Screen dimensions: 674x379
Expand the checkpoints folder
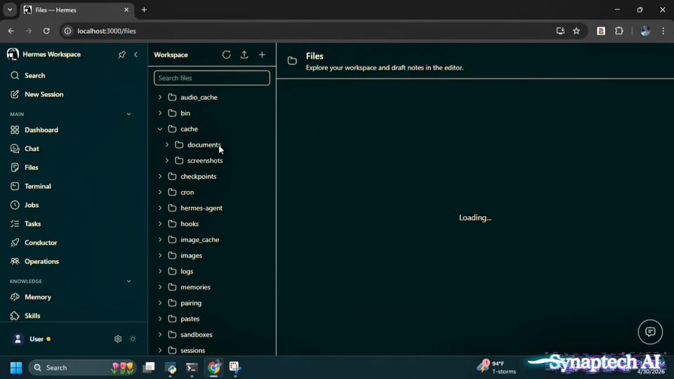point(160,176)
